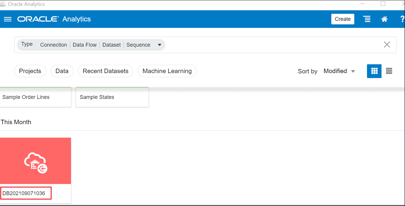Open Machine Learning tab
The width and height of the screenshot is (405, 206).
167,71
